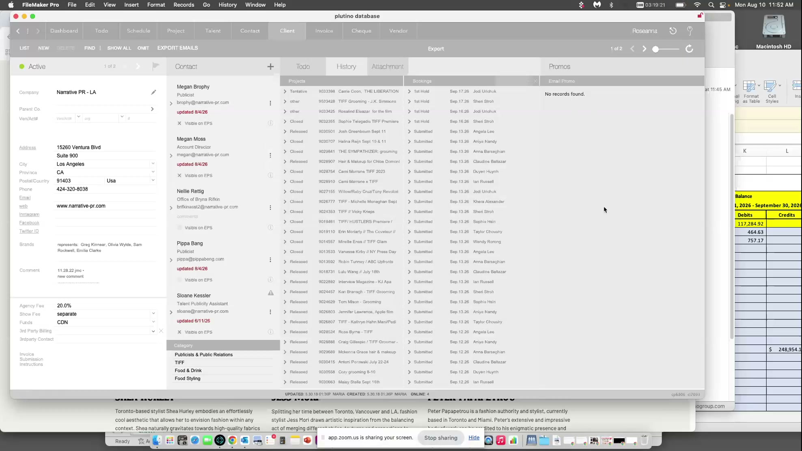The width and height of the screenshot is (802, 451).
Task: Click the pin icon at top right of toolbar
Action: pos(690,31)
